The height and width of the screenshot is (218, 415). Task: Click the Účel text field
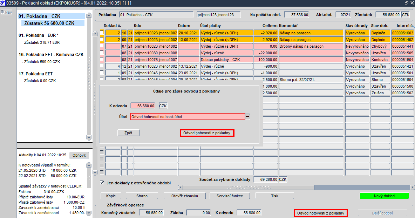tap(188, 116)
